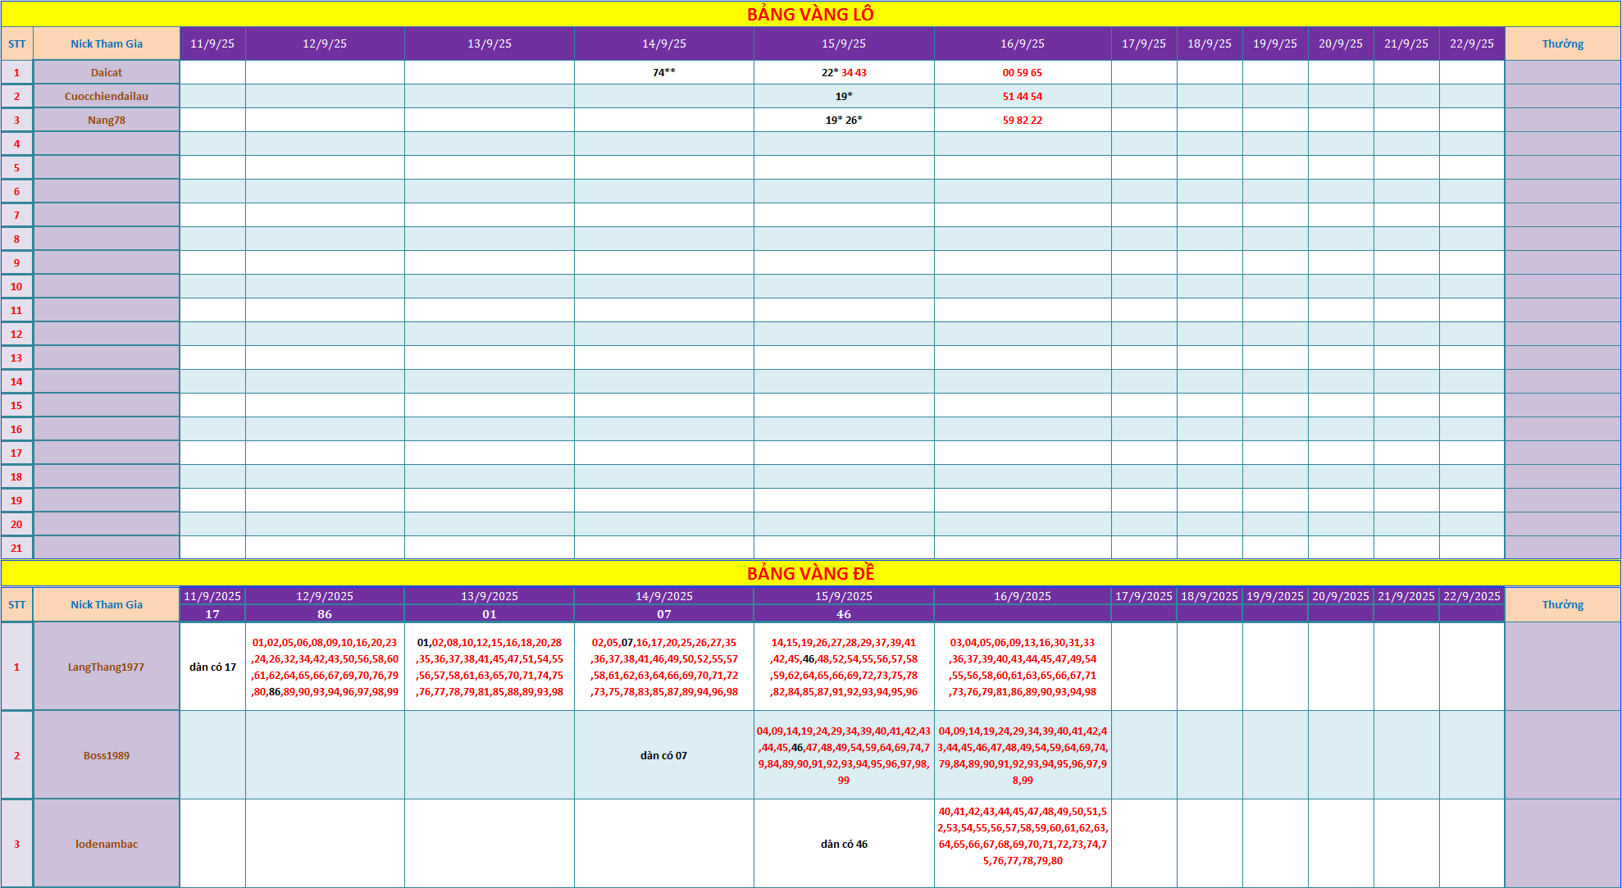This screenshot has height=888, width=1622.
Task: Select the result cell showing 86
Action: [325, 614]
